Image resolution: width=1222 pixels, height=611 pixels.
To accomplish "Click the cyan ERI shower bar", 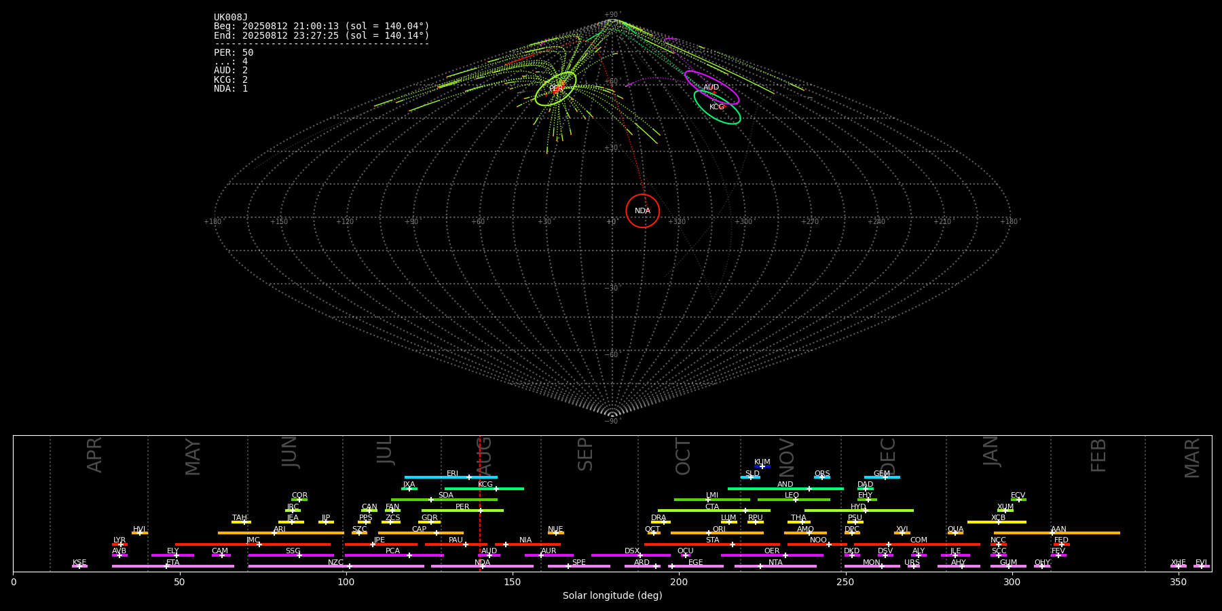I will 451,477.
